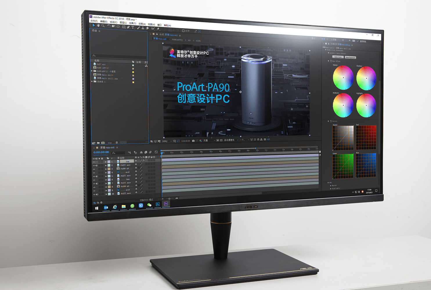Image resolution: width=431 pixels, height=290 pixels.
Task: Open the 活动摄像机 camera view dropdown
Action: coord(231,140)
